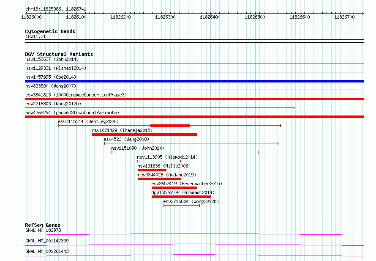Viewport: 376px width, 261px height.
Task: Click the 11826700 ruler coordinate
Action: (344, 17)
